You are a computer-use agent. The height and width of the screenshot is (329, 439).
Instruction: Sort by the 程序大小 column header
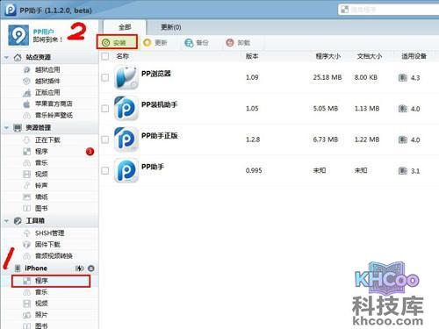click(328, 56)
